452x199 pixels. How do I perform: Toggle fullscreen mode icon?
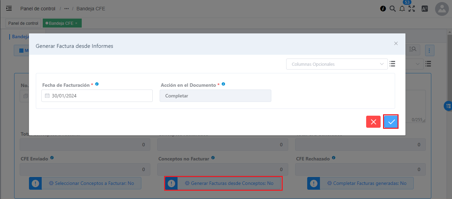tap(412, 9)
